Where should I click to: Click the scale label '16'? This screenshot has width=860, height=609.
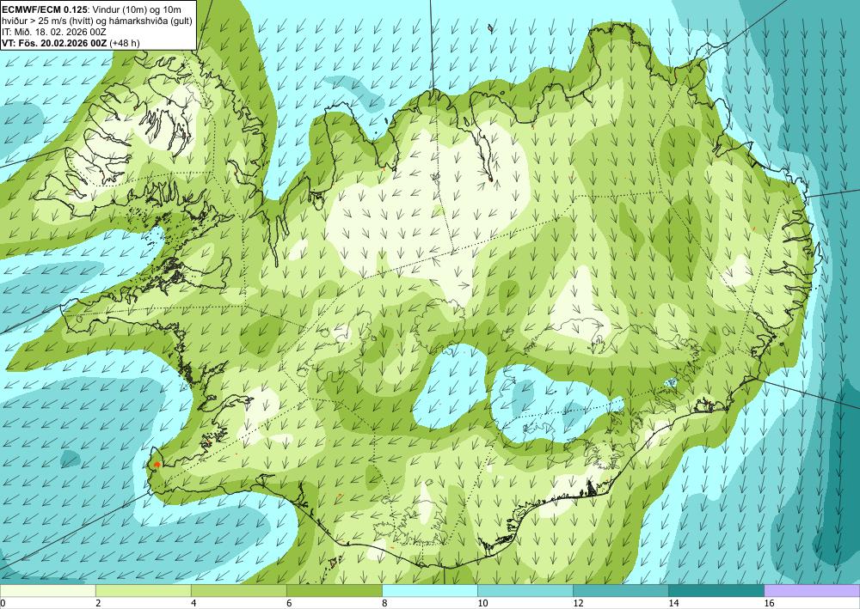770,603
